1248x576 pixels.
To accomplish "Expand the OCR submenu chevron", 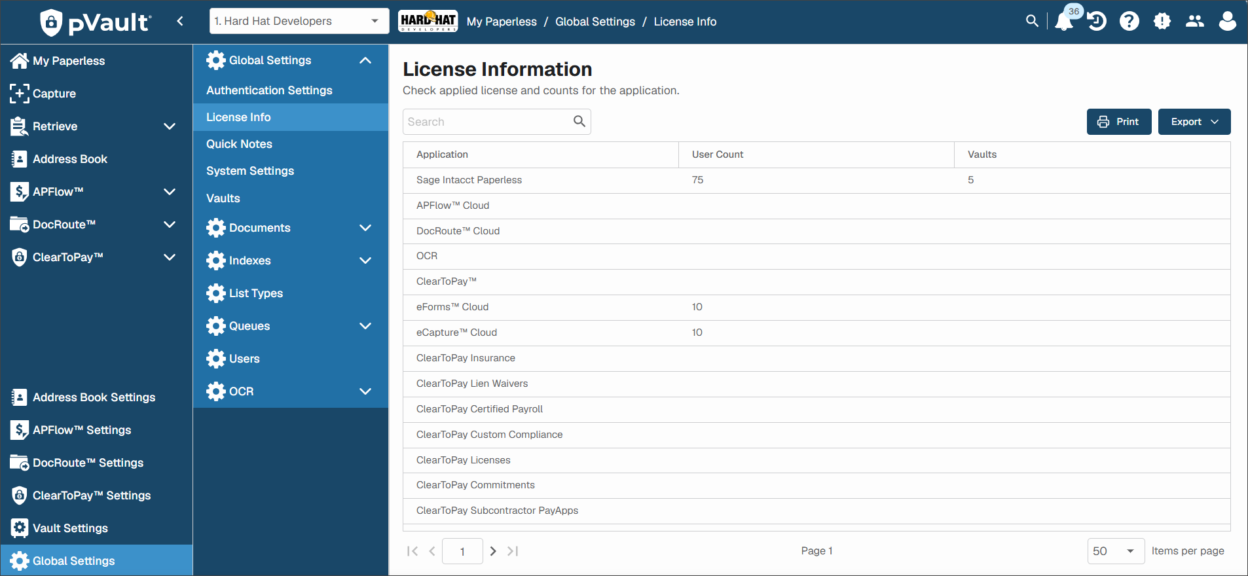I will (x=365, y=391).
